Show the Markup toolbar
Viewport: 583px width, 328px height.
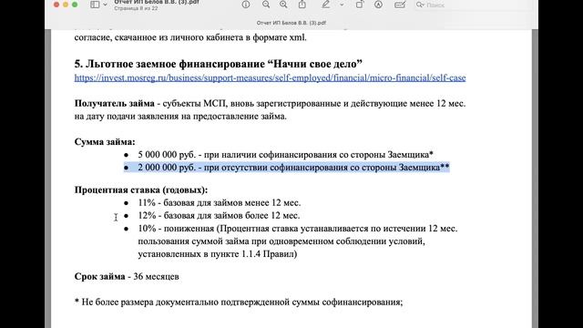coord(379,5)
